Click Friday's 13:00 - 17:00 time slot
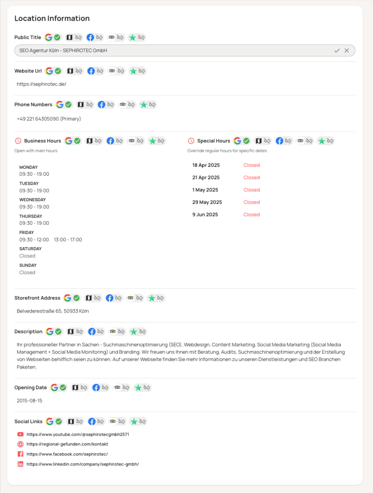The height and width of the screenshot is (493, 373). 68,240
